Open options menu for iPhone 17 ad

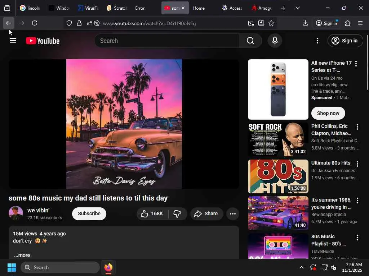pos(356,64)
